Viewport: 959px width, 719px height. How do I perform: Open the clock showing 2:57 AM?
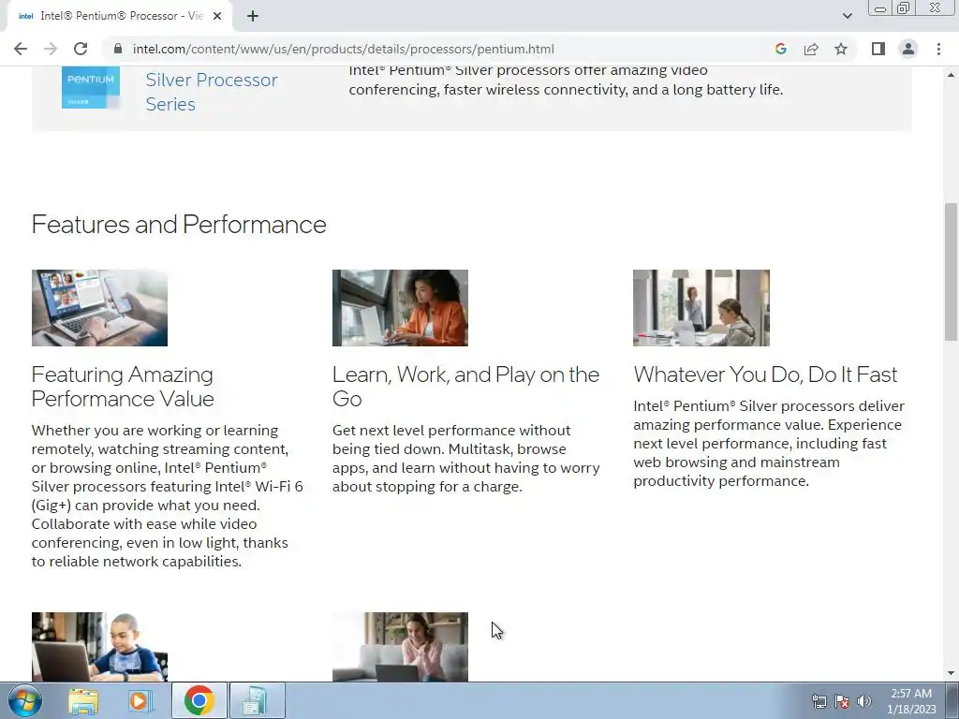(x=911, y=701)
